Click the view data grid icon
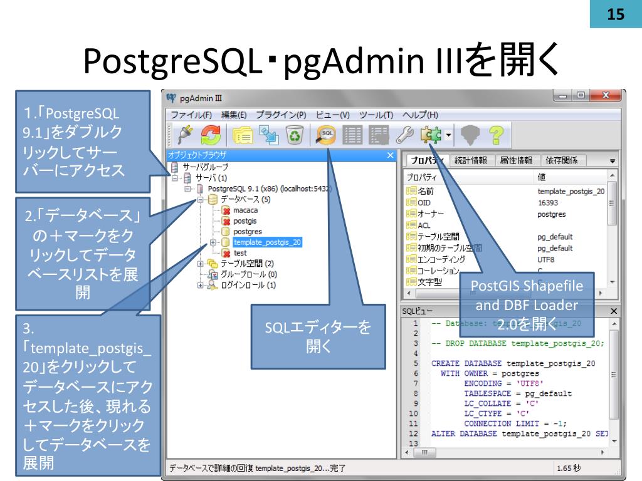Screen dimensions: 642x481 tap(352, 135)
